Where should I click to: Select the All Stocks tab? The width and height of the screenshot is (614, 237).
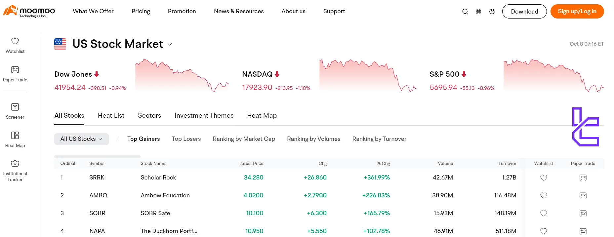pyautogui.click(x=69, y=115)
